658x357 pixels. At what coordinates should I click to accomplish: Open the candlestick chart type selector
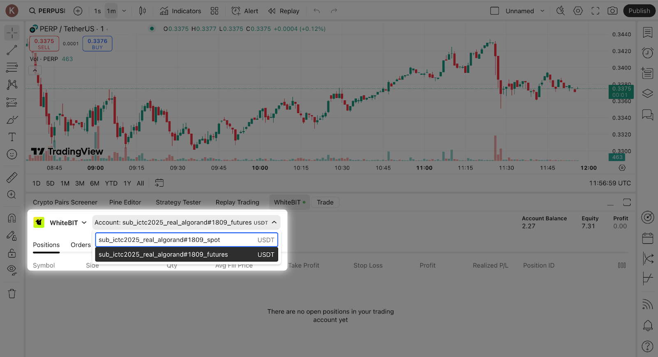[x=142, y=11]
